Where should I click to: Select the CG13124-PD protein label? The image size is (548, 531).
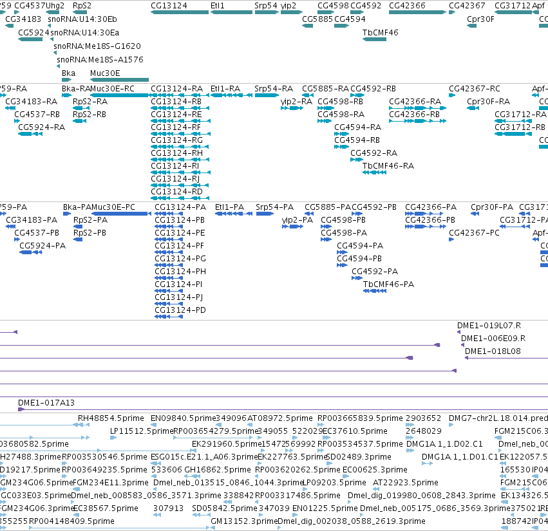point(180,310)
